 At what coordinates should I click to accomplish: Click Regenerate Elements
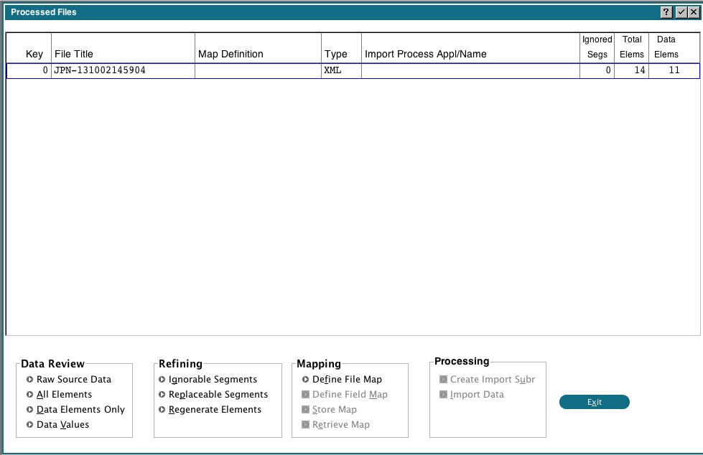(x=215, y=409)
